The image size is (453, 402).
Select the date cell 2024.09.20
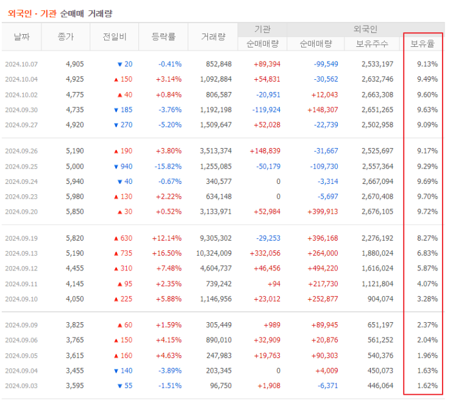coord(21,211)
